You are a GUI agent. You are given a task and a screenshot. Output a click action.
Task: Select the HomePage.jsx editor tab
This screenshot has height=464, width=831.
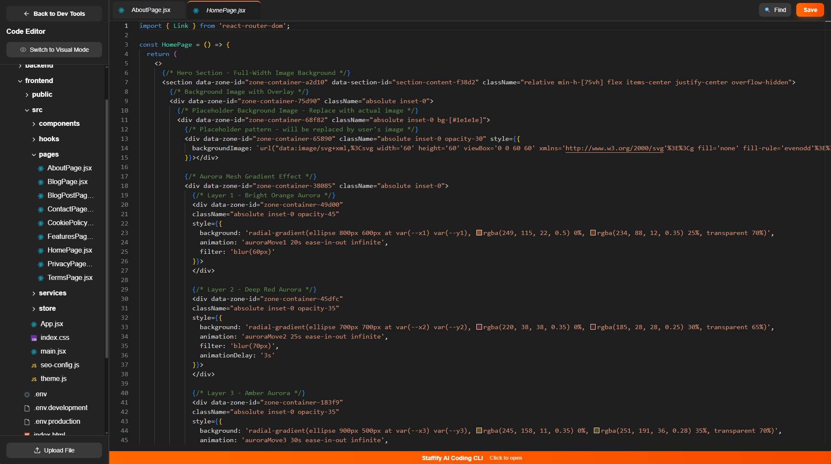(x=226, y=10)
